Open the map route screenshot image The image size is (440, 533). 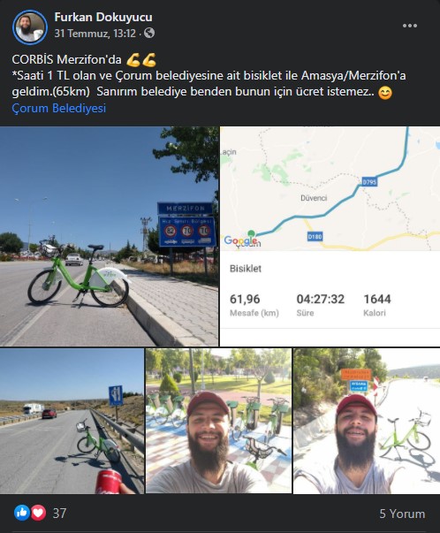pos(330,236)
